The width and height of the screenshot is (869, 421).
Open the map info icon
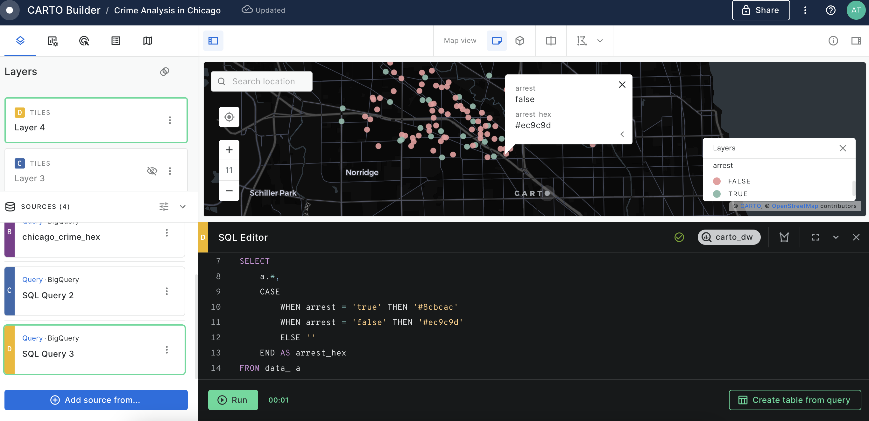coord(833,41)
